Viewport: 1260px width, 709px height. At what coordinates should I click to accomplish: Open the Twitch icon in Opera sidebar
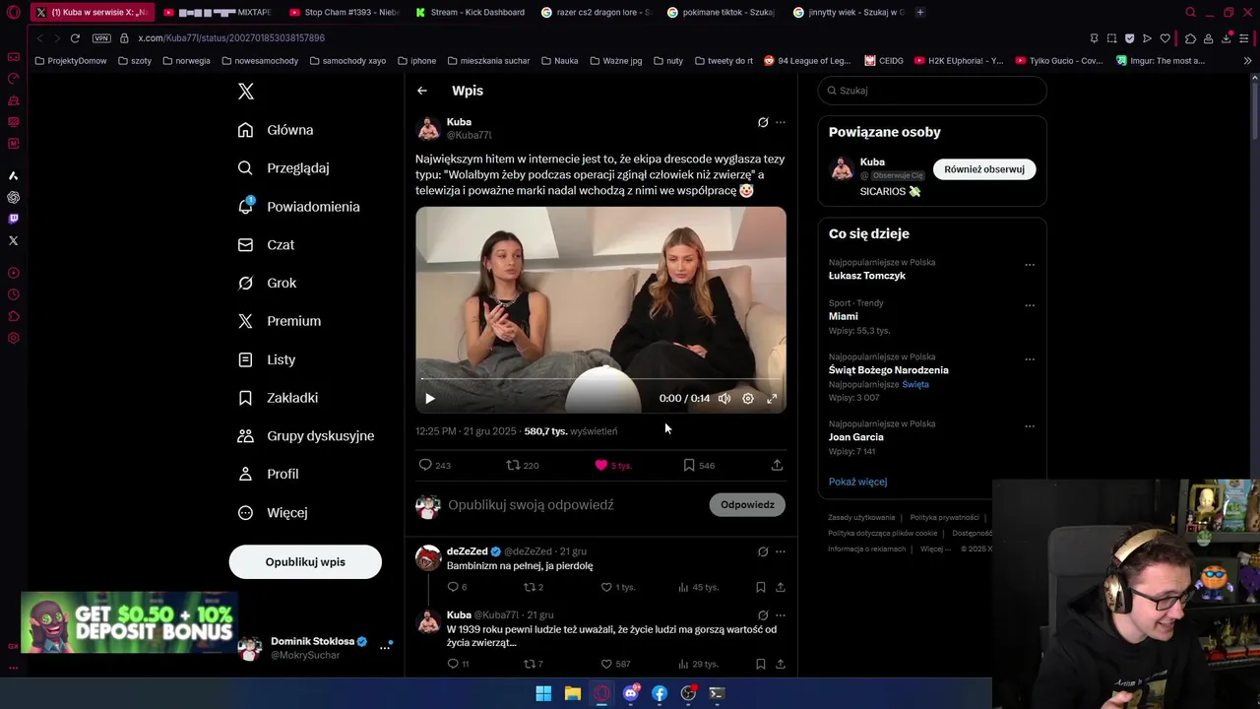tap(13, 219)
